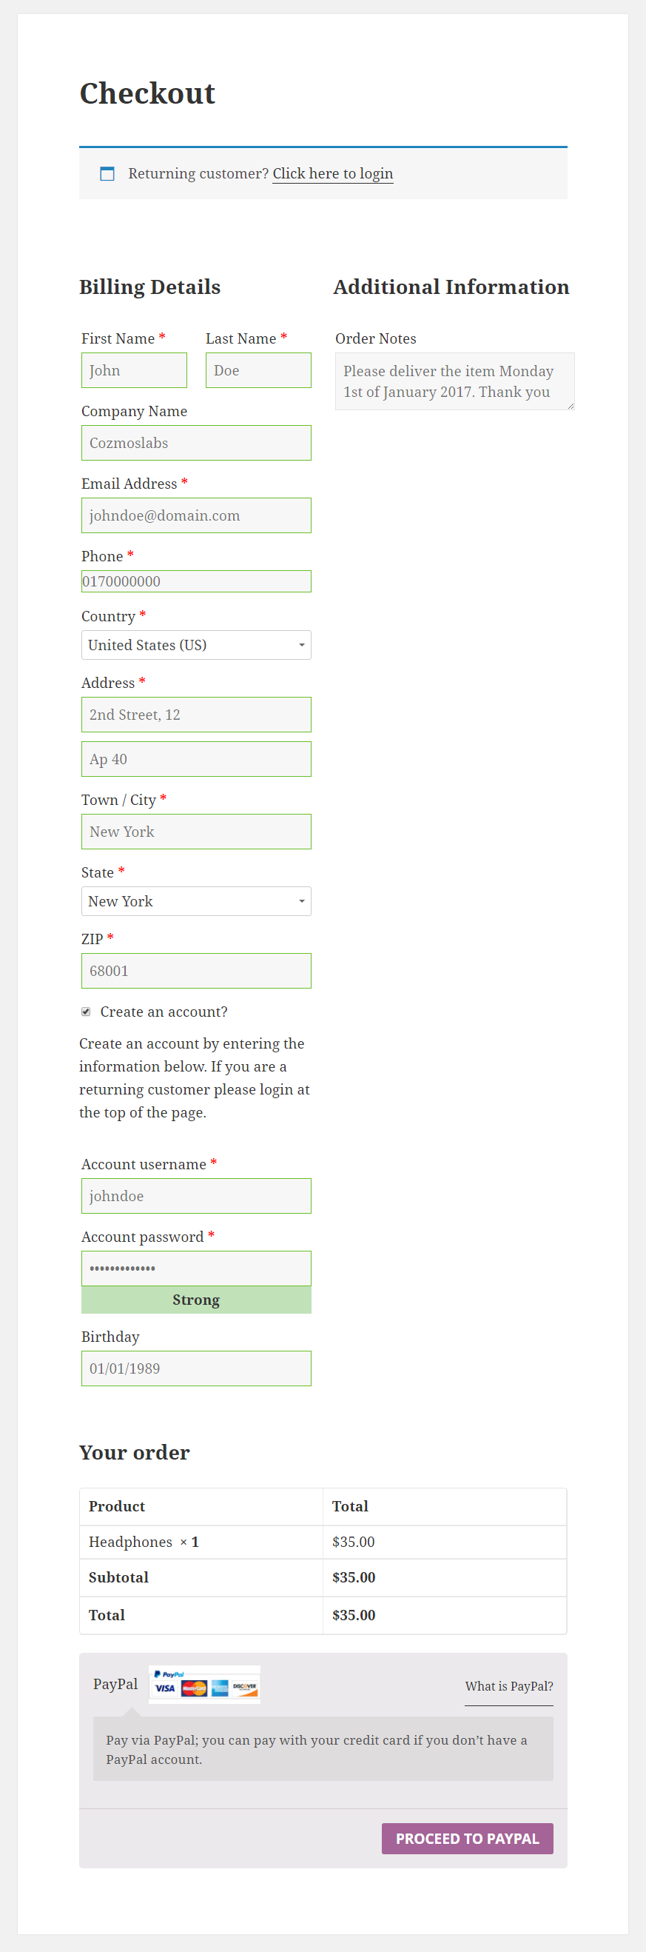Screen dimensions: 646x1952
Task: Click the PayPal credit cards logo image
Action: tap(204, 1684)
